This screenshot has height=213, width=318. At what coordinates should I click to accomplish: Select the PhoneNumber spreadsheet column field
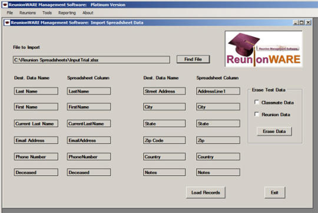(89, 156)
